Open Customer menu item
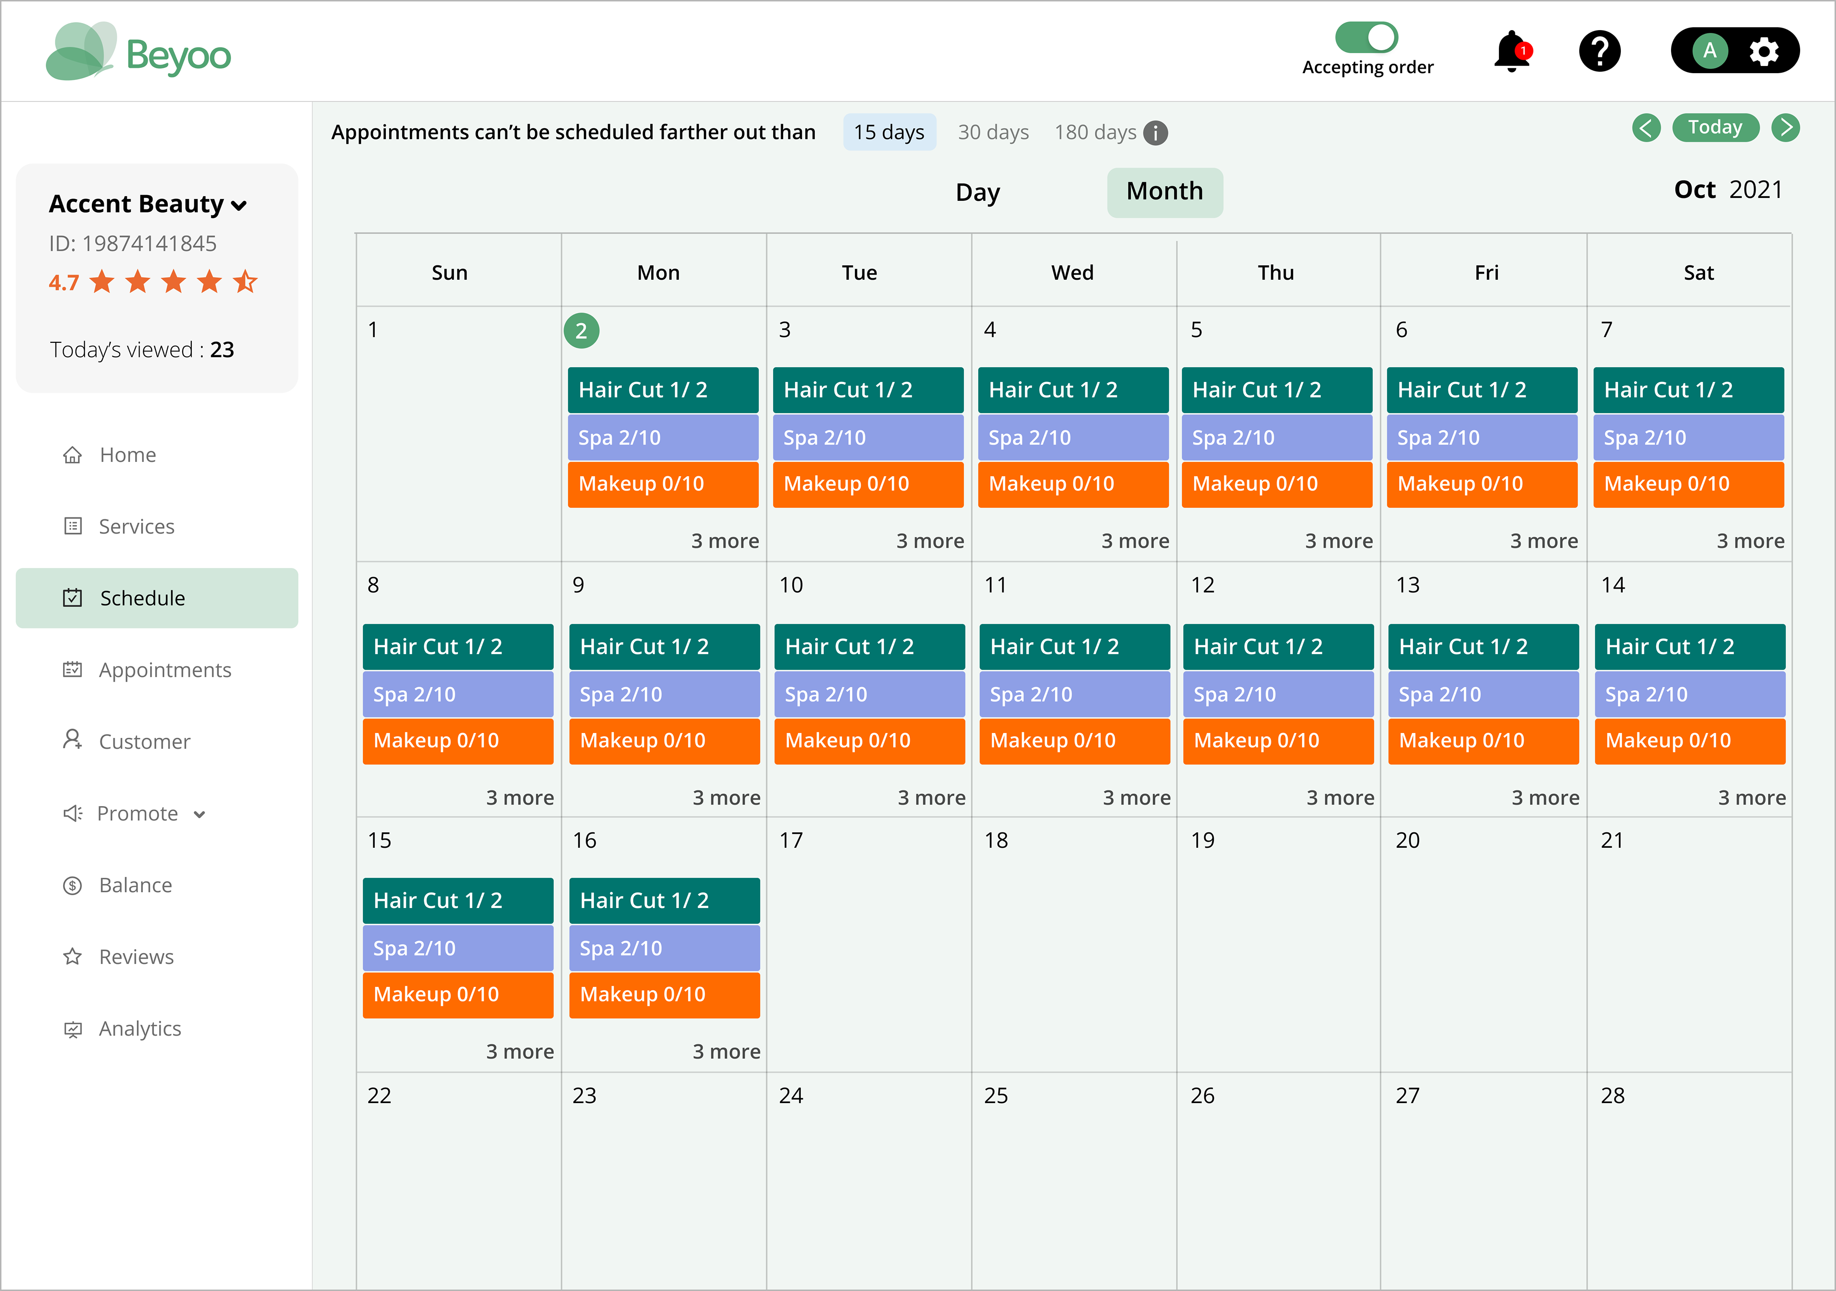Viewport: 1836px width, 1291px height. coord(145,742)
